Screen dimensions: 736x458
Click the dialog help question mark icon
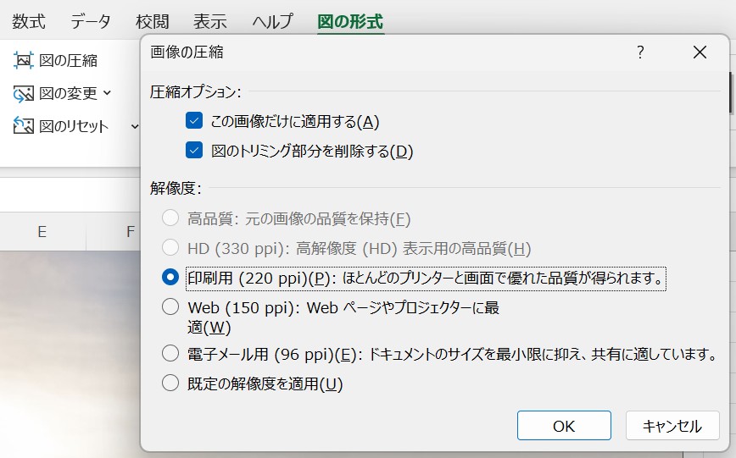(640, 52)
